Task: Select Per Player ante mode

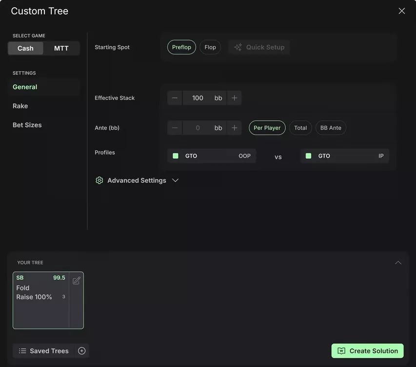Action: click(267, 128)
